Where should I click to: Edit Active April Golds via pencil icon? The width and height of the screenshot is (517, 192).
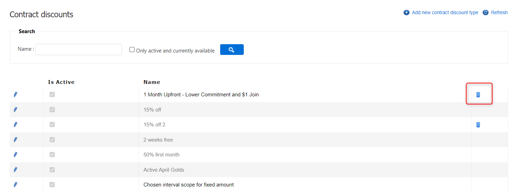(x=15, y=170)
